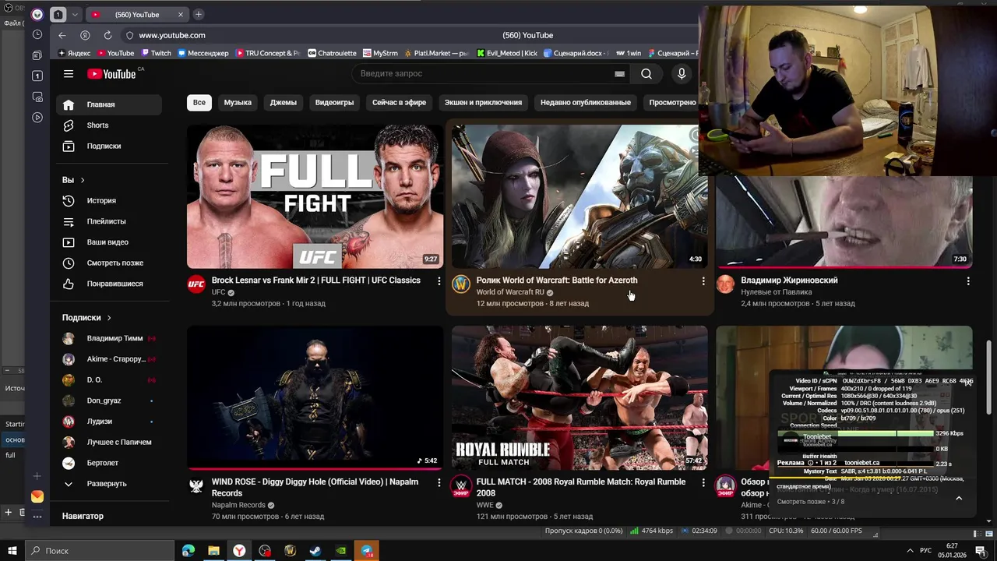Select the Все filter chip
This screenshot has height=561, width=997.
[199, 103]
